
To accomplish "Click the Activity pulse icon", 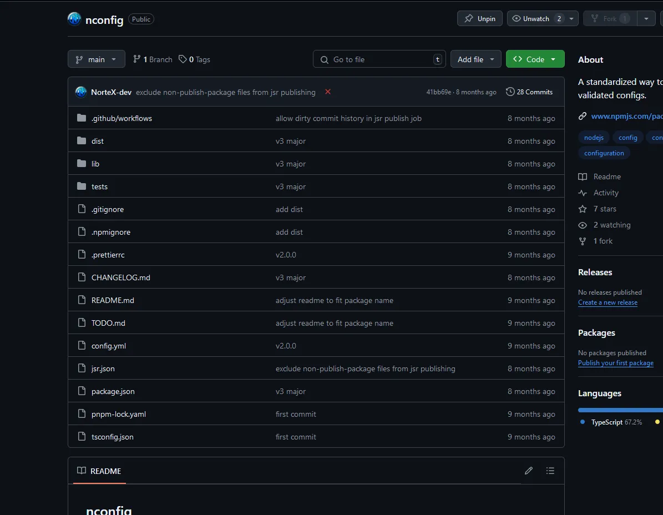I will pyautogui.click(x=583, y=193).
